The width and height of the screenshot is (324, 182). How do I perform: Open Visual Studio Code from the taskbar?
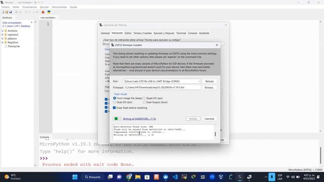[x=175, y=177]
